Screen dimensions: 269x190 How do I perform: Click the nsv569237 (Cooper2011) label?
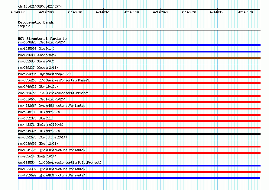point(38,68)
